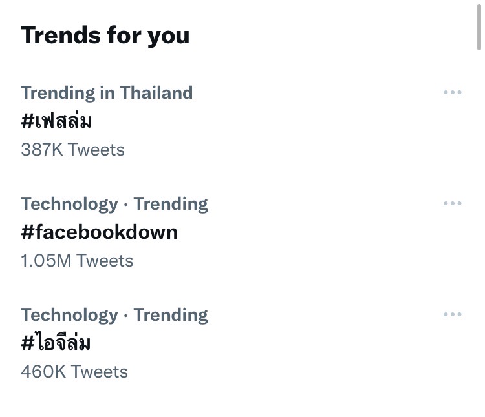Open the #ไอจีล่ม hashtag trend
This screenshot has width=485, height=417.
pos(56,343)
